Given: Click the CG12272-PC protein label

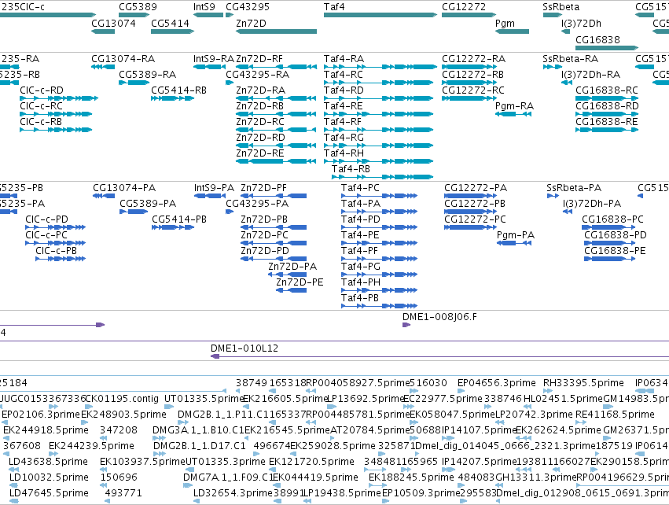Looking at the screenshot, I should tap(476, 219).
